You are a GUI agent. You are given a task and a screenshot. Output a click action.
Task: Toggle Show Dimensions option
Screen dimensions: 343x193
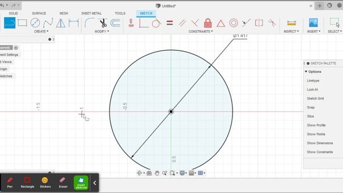[x=319, y=143]
